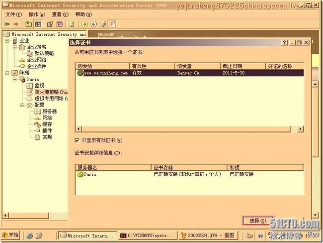Image resolution: width=323 pixels, height=243 pixels.
Task: Select 配置 in the tree
Action: (39, 105)
